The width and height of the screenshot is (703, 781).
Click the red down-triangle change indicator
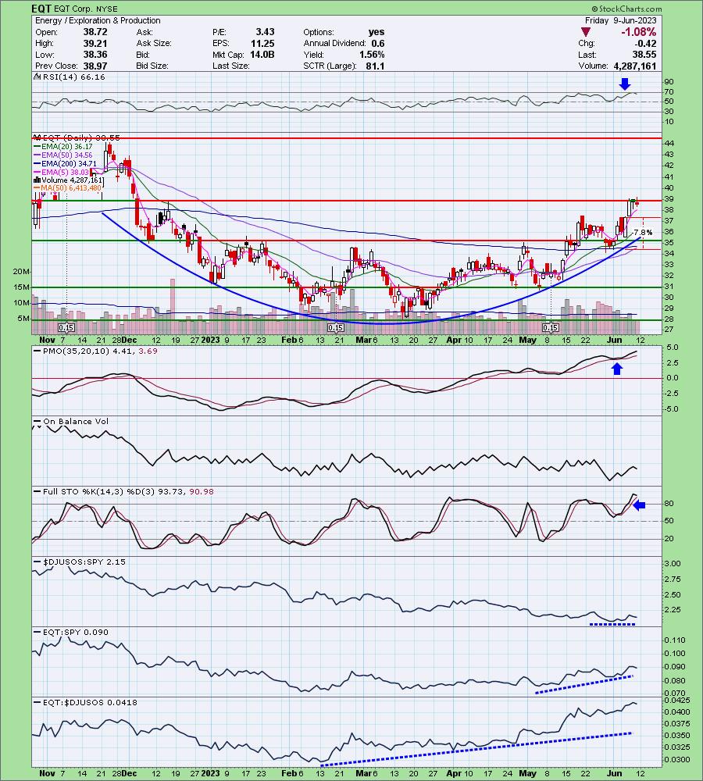[x=587, y=32]
